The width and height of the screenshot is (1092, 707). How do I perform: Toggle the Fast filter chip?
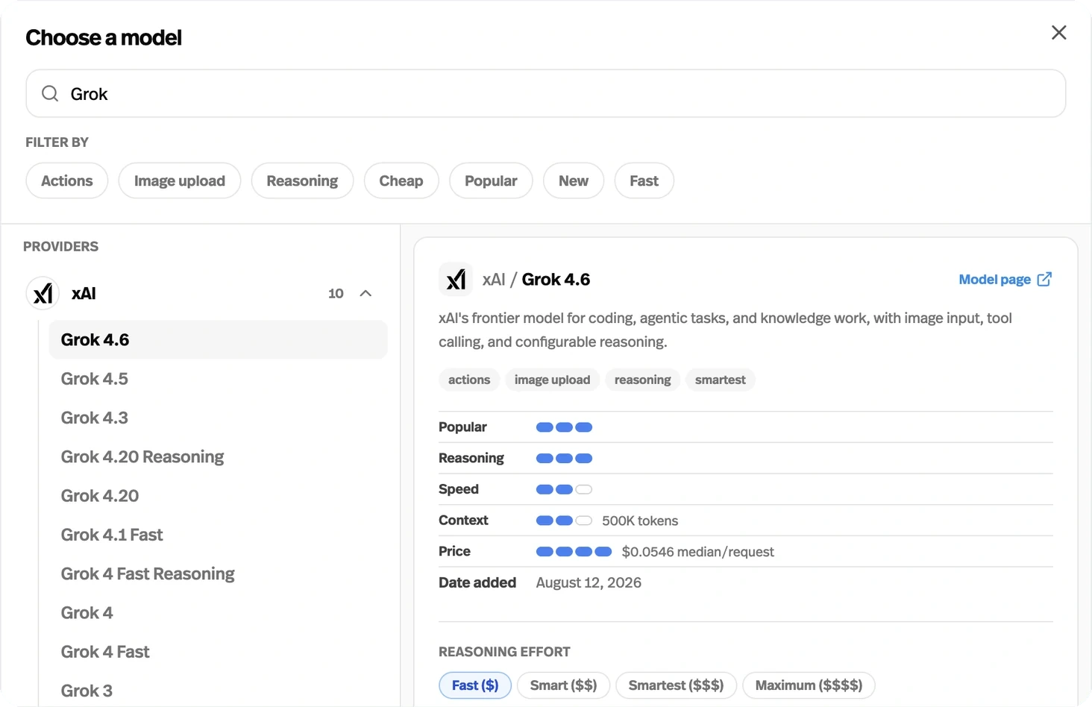(644, 180)
